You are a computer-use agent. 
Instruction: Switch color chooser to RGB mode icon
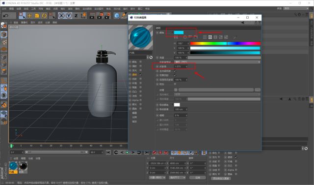point(205,37)
